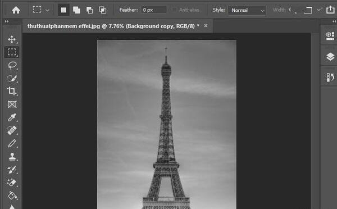Open the 3D panel icon
The height and width of the screenshot is (209, 337).
[x=330, y=36]
